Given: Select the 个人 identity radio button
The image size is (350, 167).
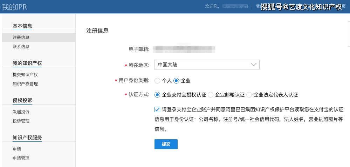Looking at the screenshot, I should 157,81.
